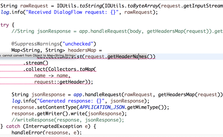This screenshot has width=223, height=137.
Task: Click the '@SuppressWarnings' annotation
Action: tap(35, 44)
